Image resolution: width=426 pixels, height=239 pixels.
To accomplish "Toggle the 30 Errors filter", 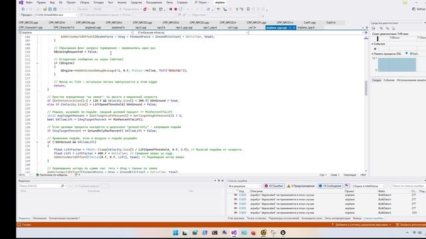I will pyautogui.click(x=274, y=186).
